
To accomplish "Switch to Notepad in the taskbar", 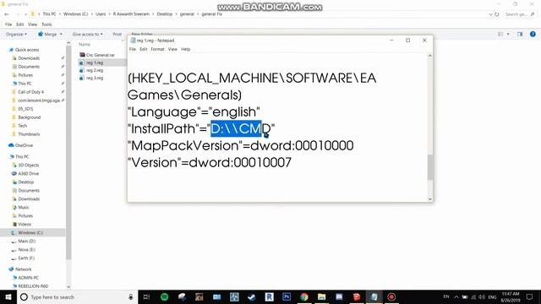I will (x=374, y=296).
